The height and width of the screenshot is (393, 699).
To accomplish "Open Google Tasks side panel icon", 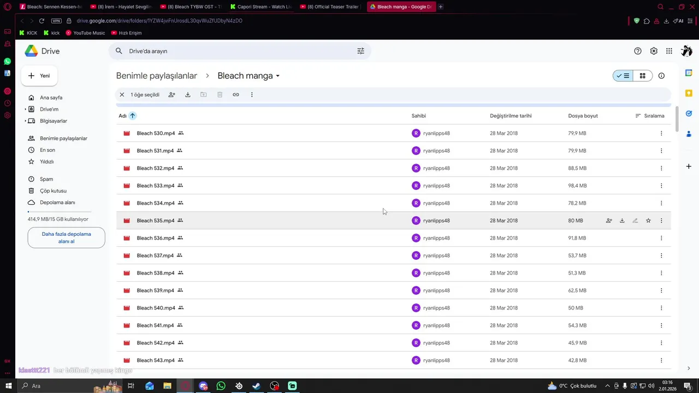I will point(689,114).
